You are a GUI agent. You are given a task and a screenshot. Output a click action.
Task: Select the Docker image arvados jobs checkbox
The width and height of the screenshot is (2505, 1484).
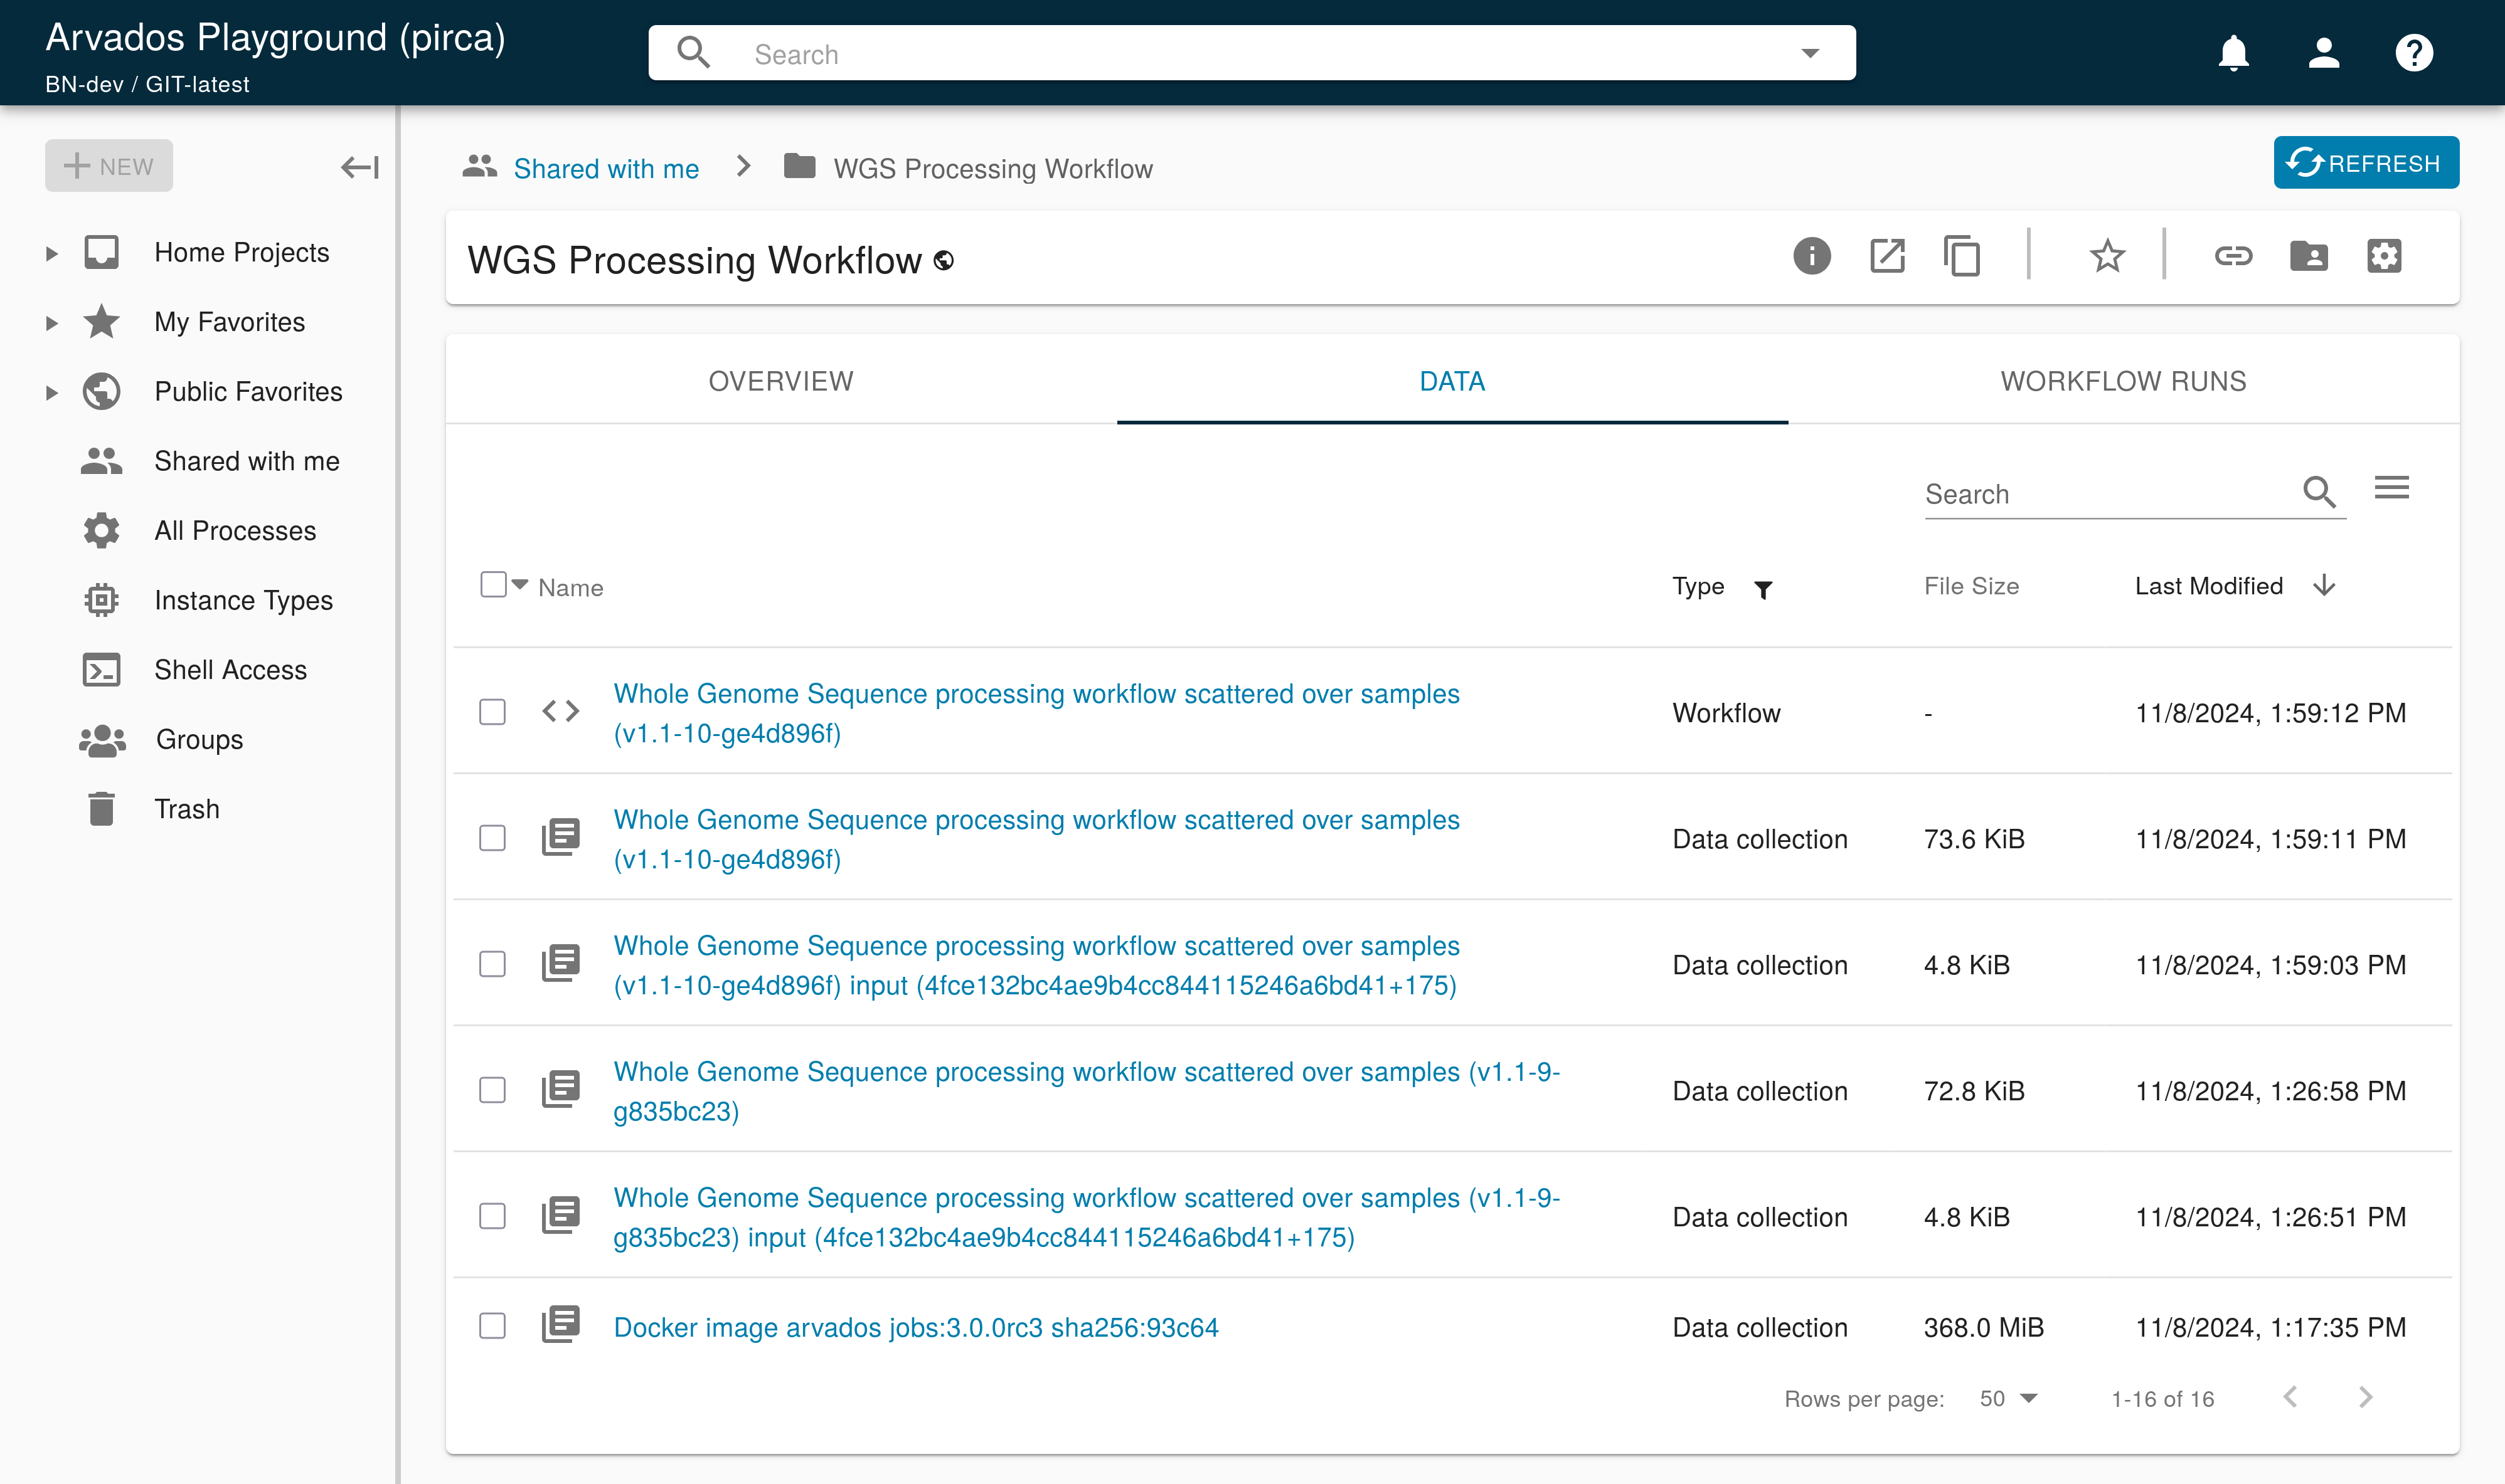492,1326
